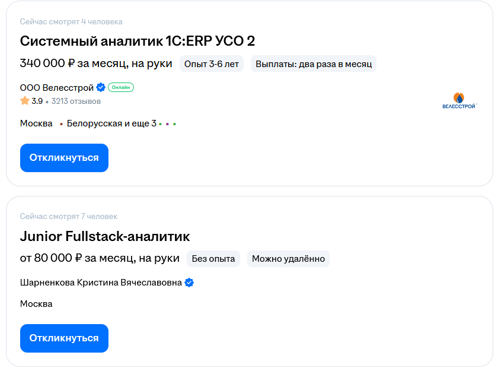Screen dimensions: 495x371
Task: Click the Выплаты: два раза в месяц tag
Action: click(x=313, y=63)
